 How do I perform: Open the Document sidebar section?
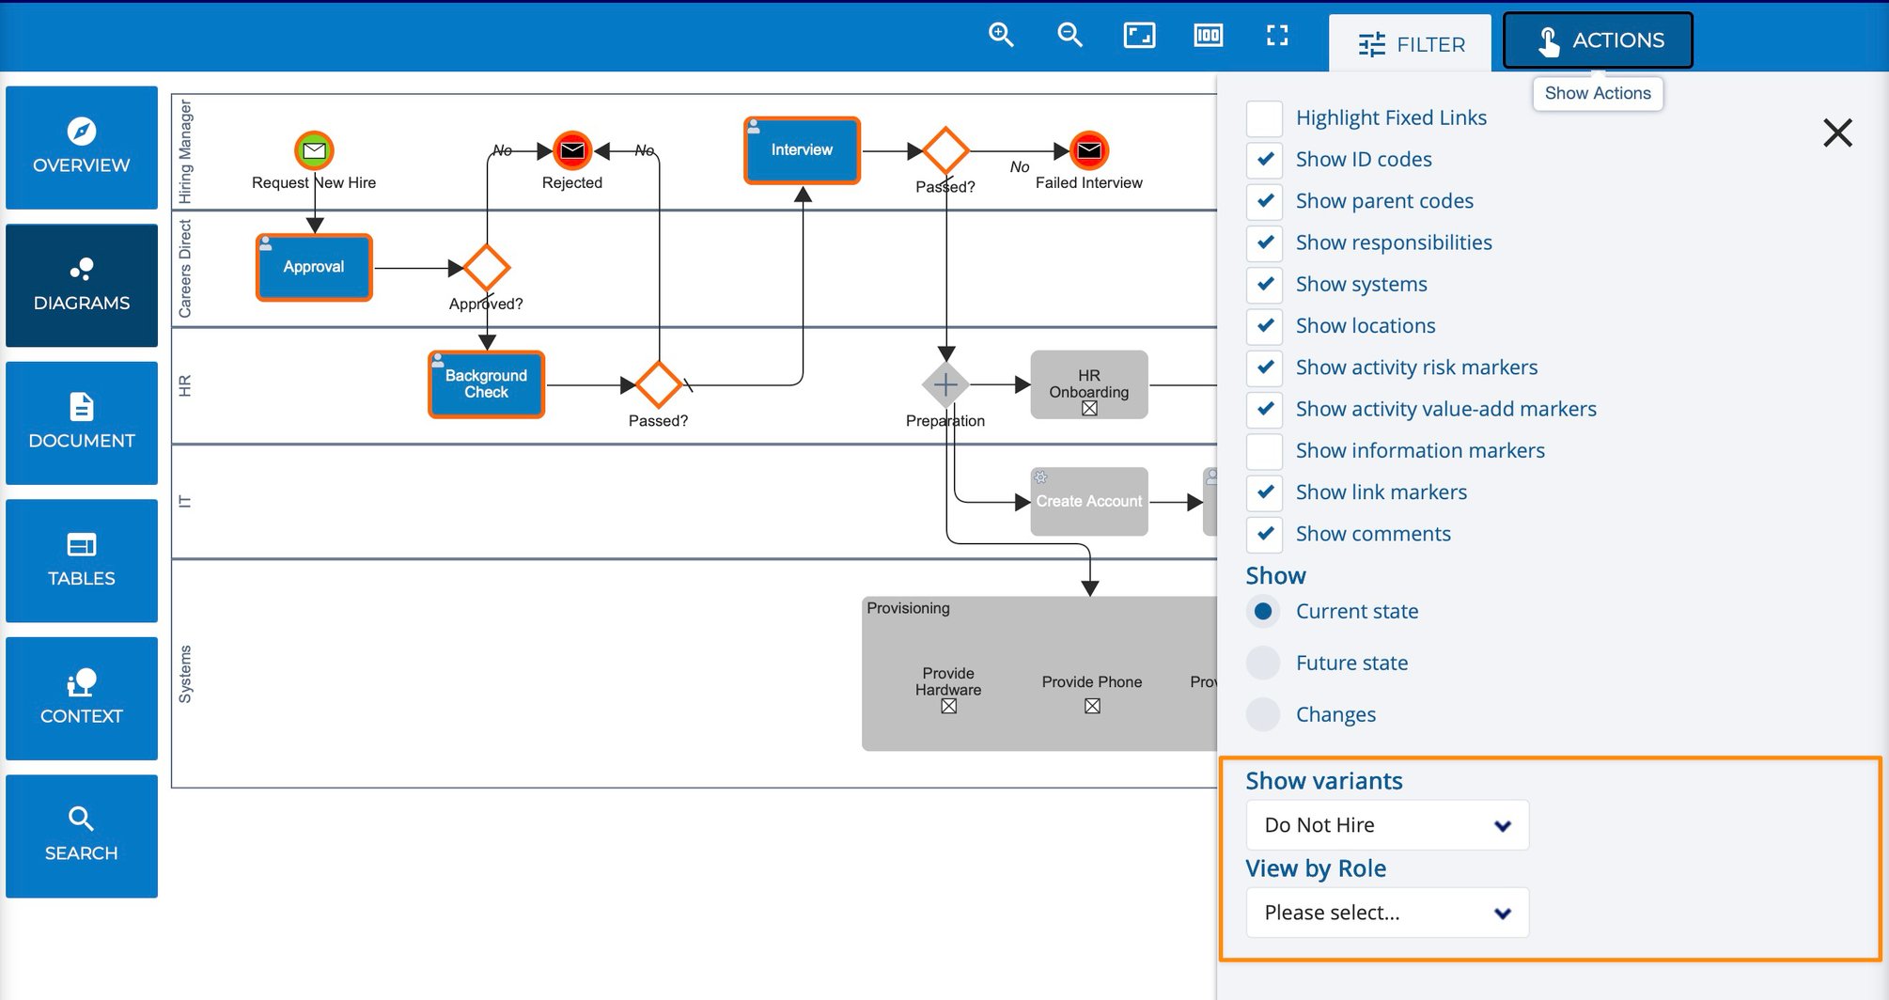(x=82, y=423)
